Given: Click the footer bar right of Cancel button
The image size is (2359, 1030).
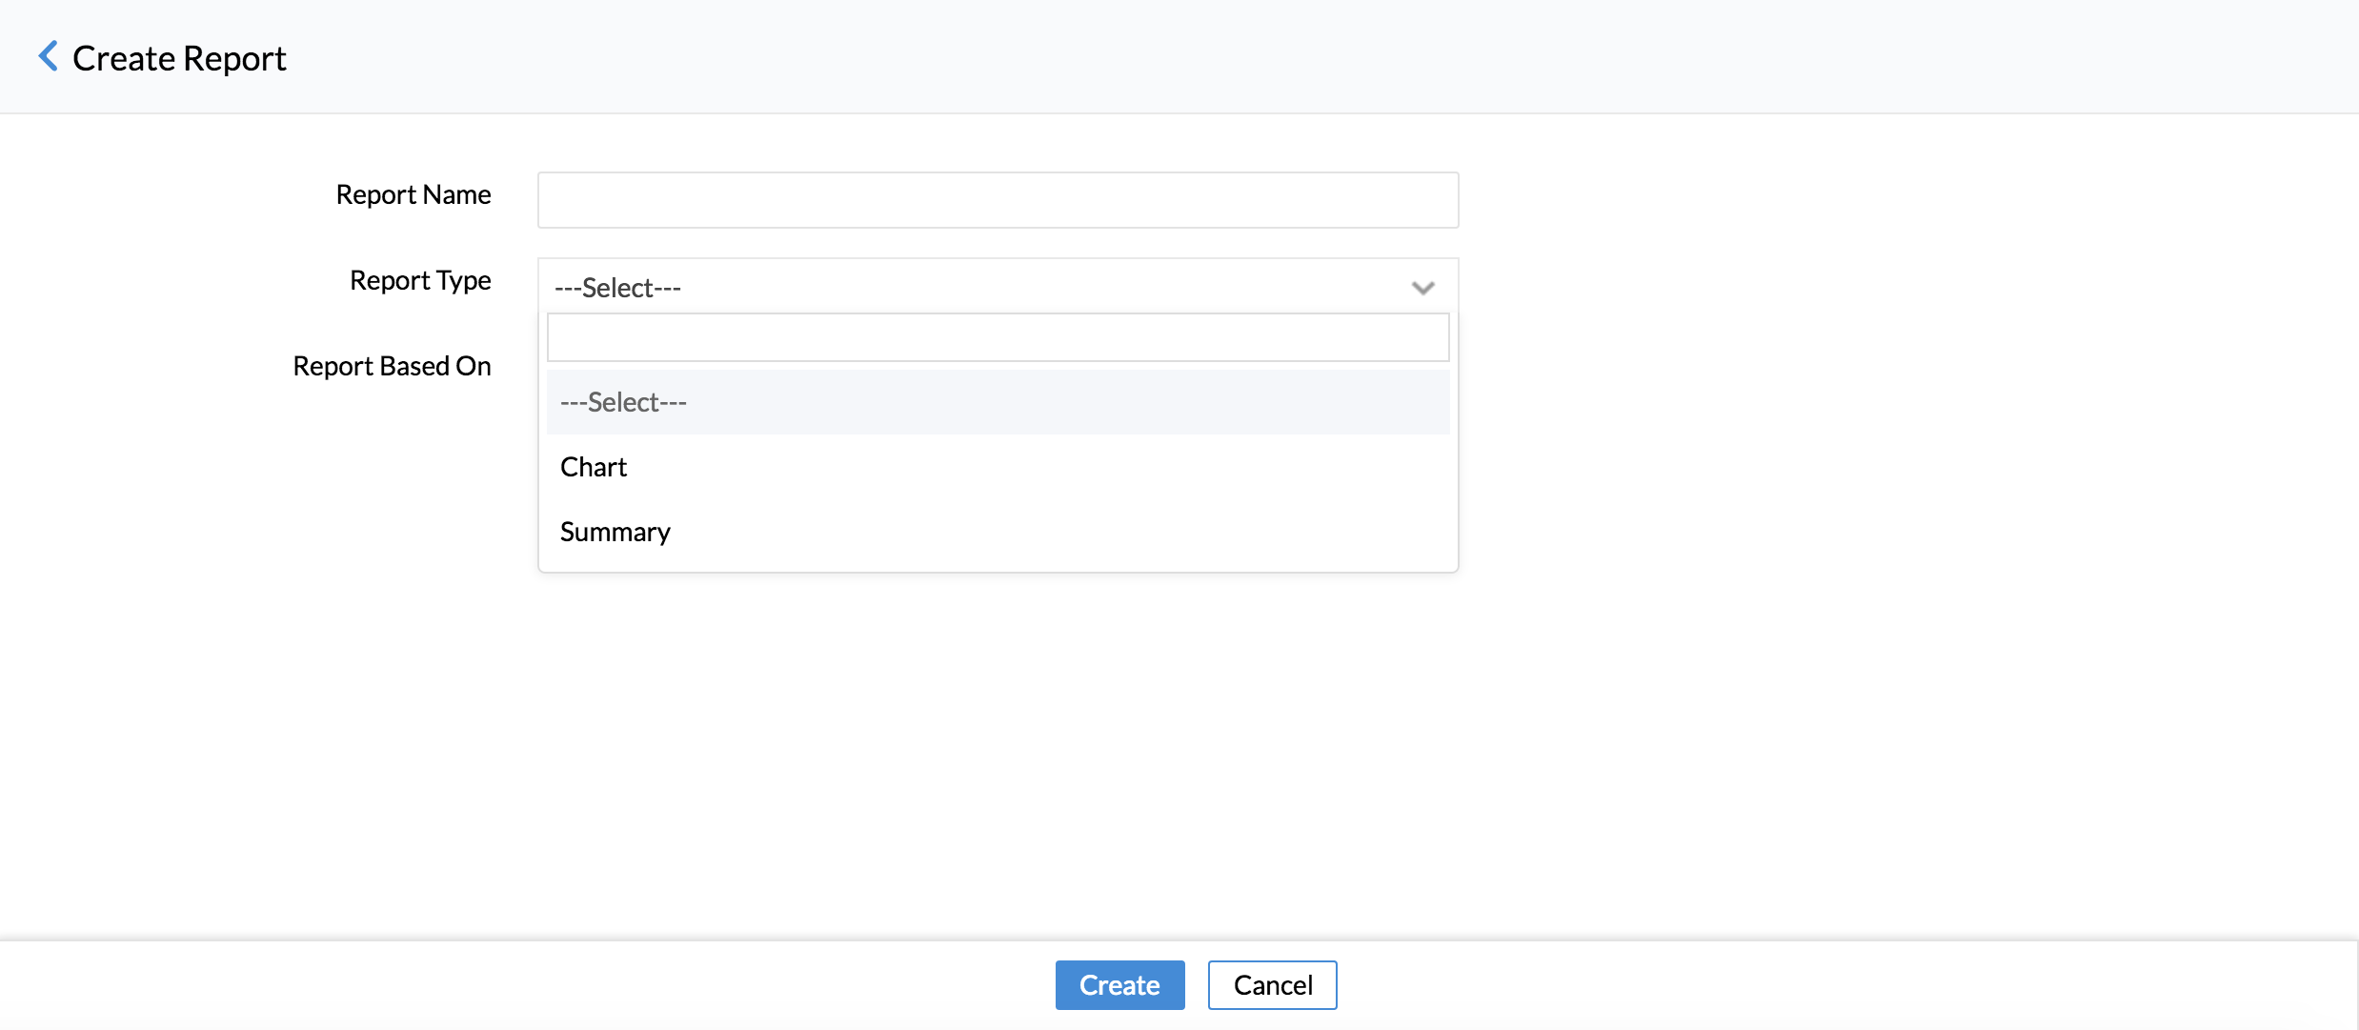Looking at the screenshot, I should click(x=1810, y=985).
